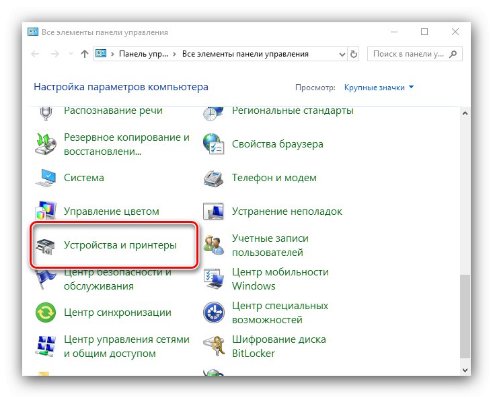This screenshot has height=398, width=493.
Task: Open the Учетные записи пользователей people icon
Action: click(x=213, y=244)
